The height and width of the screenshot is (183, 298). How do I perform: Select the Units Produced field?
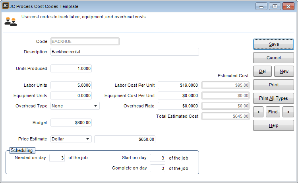pos(71,68)
